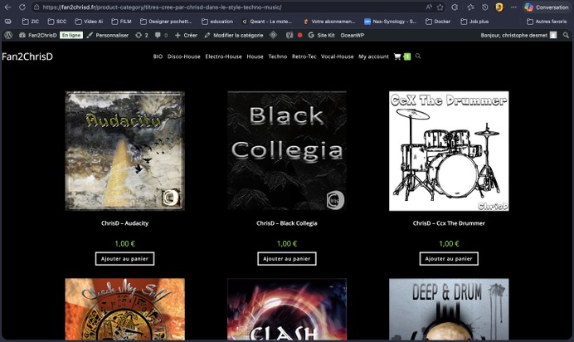Add ChrisD – Audacity to cart

(124, 259)
